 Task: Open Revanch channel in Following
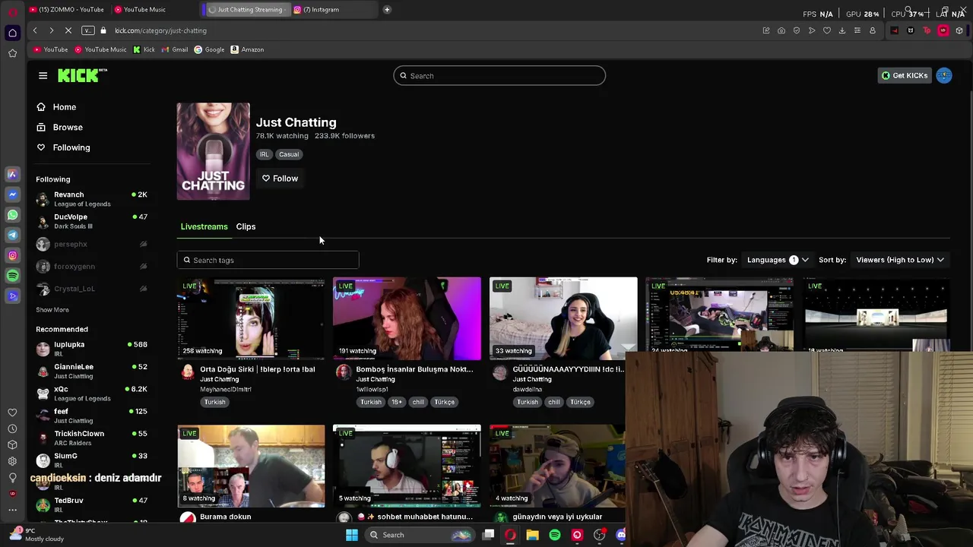tap(91, 199)
